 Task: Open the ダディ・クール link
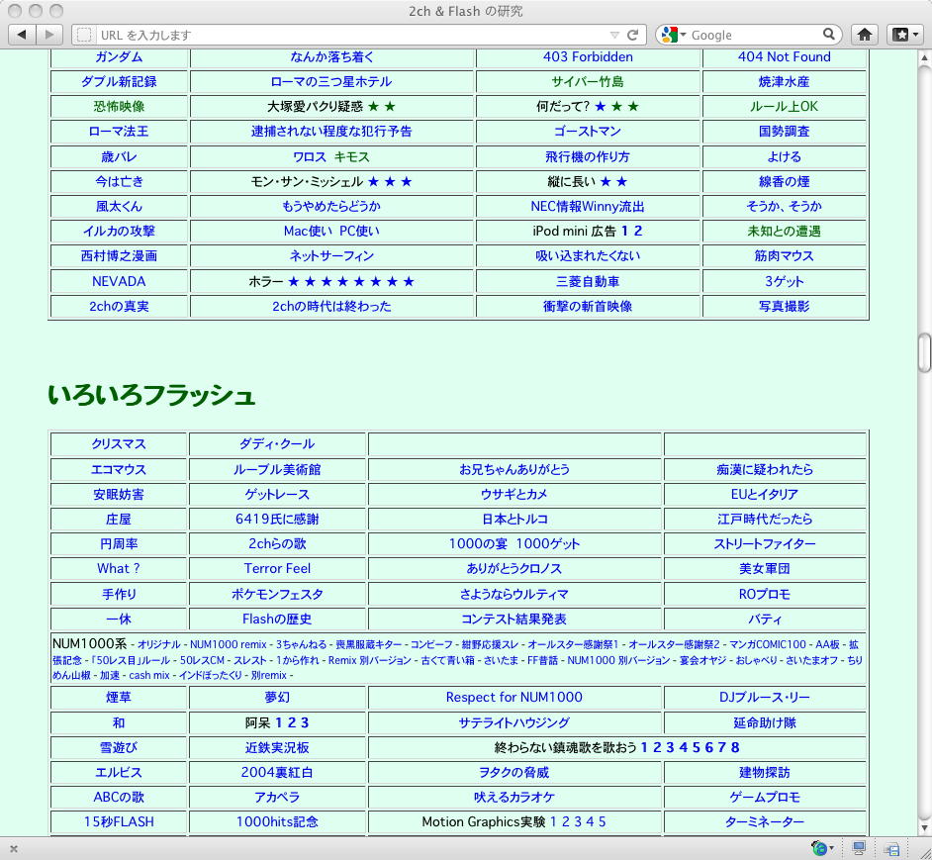277,444
